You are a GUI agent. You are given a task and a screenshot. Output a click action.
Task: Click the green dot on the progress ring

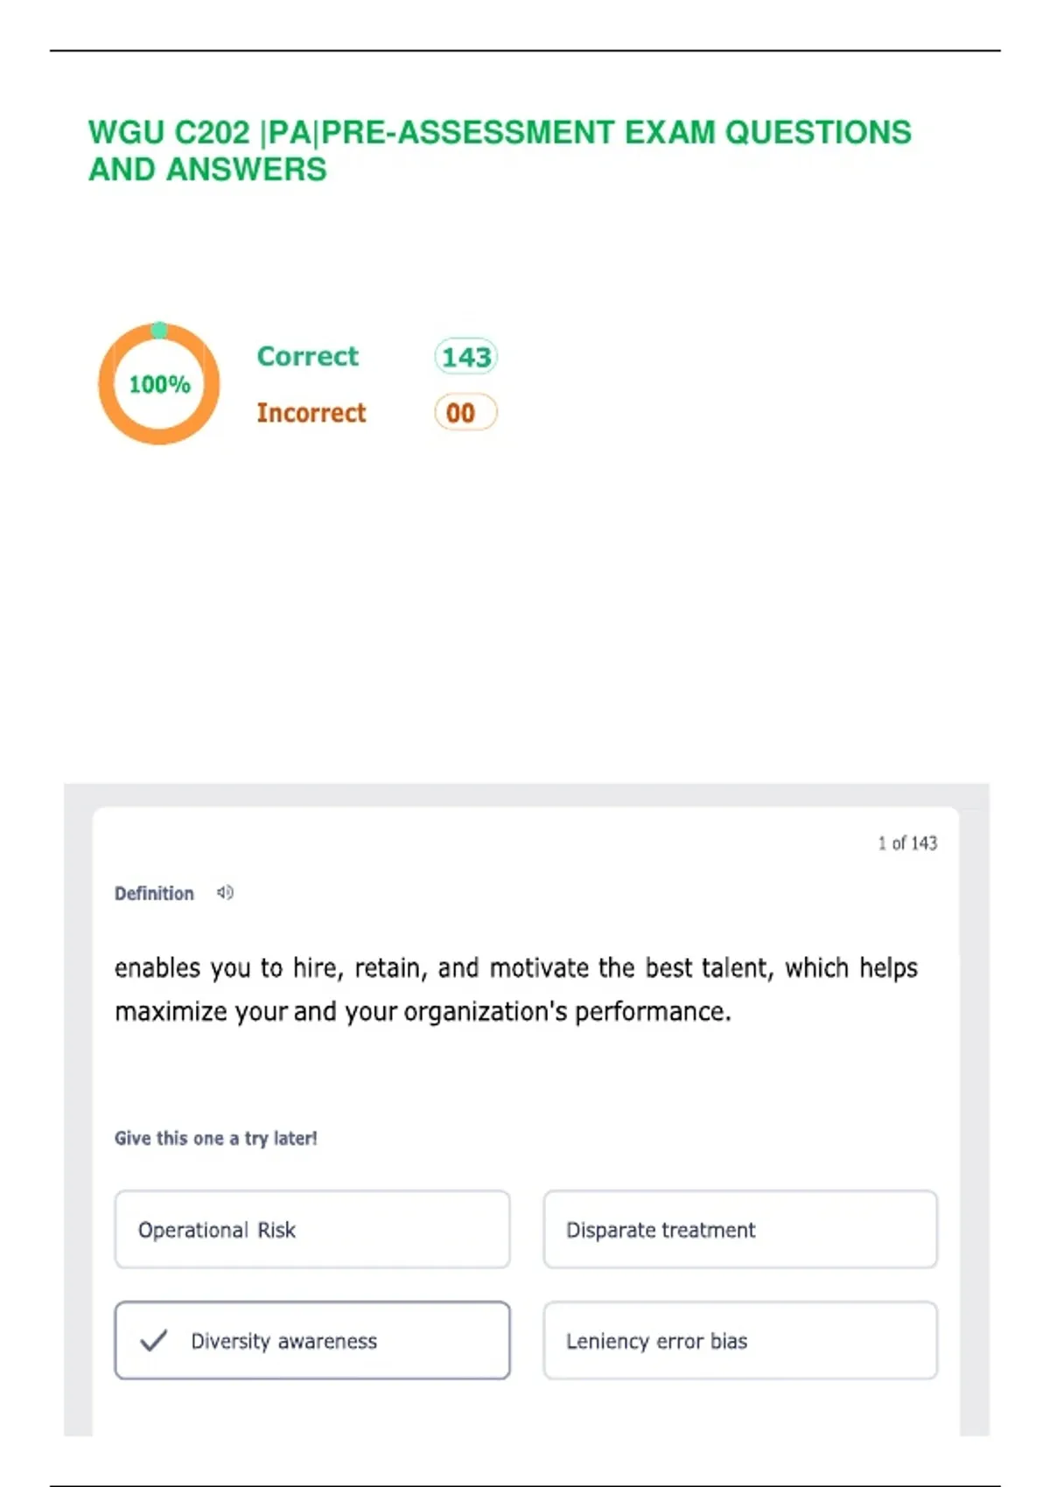click(159, 330)
